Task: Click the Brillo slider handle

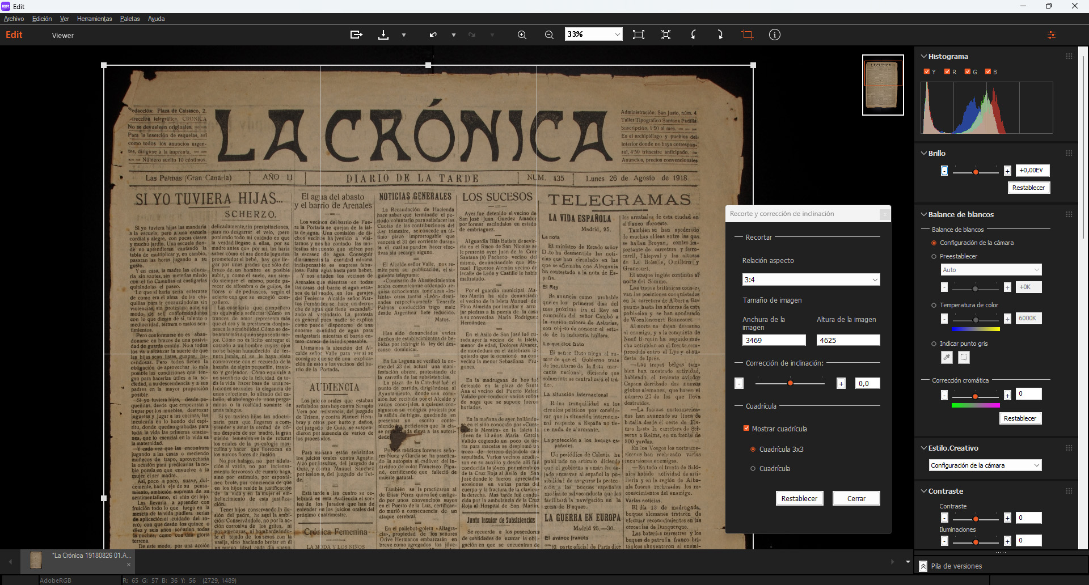Action: (976, 172)
